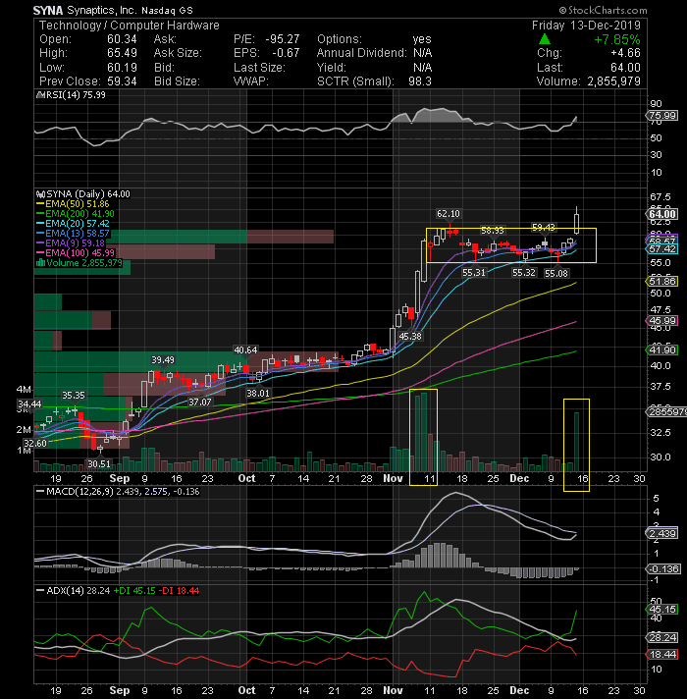Click the -0.136 histogram tag on right axis
Image resolution: width=687 pixels, height=699 pixels.
663,569
